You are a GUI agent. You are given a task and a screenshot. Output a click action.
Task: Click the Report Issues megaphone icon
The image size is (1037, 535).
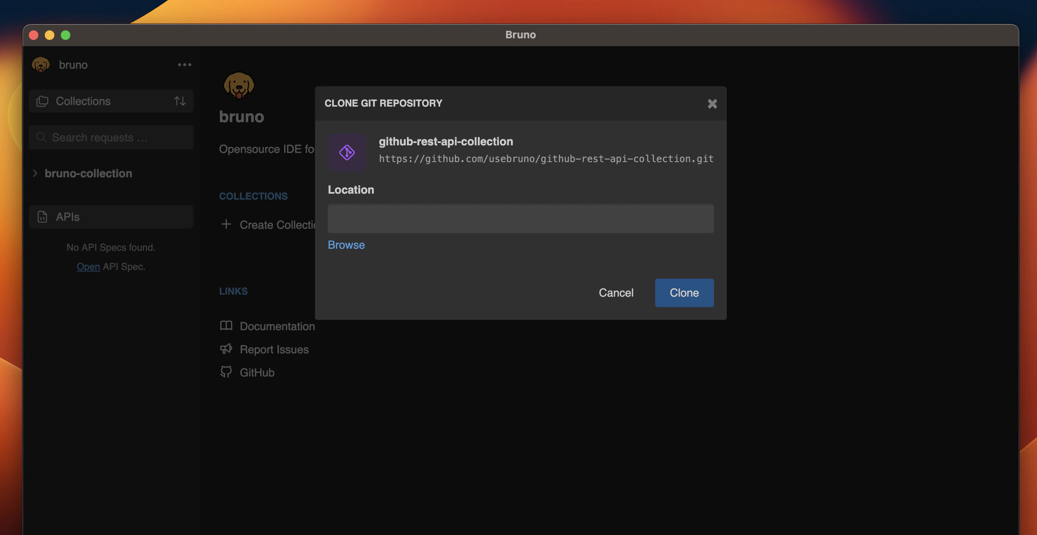pyautogui.click(x=226, y=349)
